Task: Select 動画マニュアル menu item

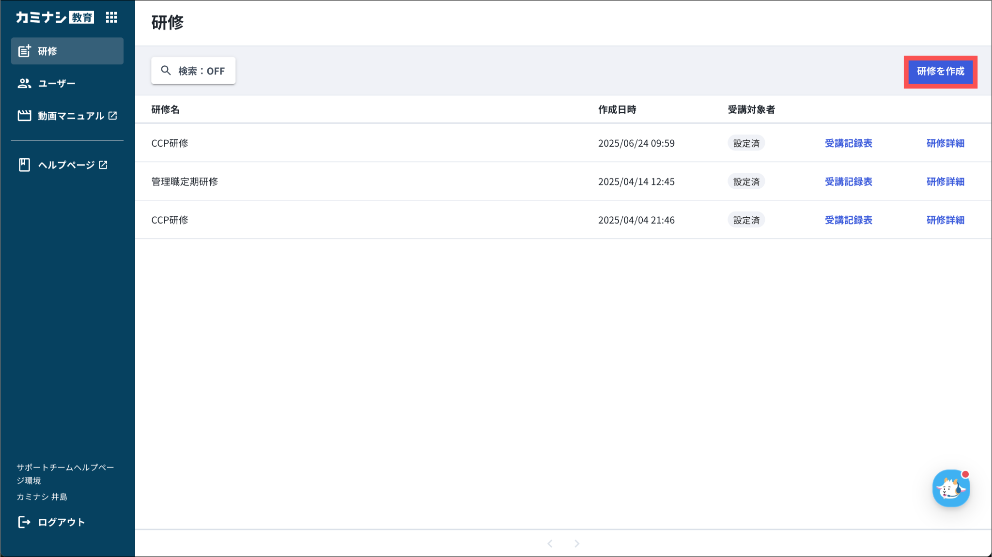Action: pos(71,116)
